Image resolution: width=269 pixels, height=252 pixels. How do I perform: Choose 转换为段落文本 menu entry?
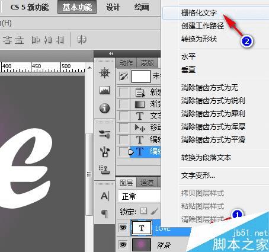click(206, 158)
